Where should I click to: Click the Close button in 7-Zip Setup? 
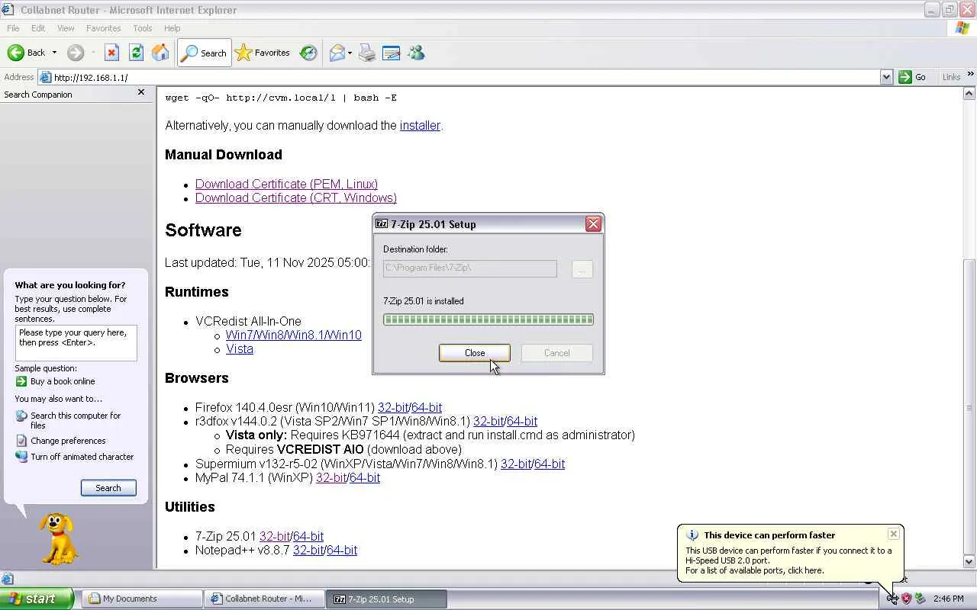click(475, 353)
